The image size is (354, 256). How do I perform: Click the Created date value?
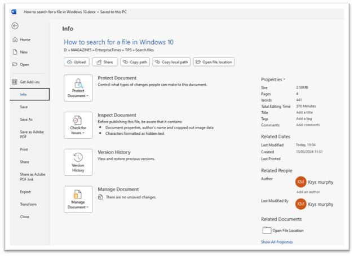click(x=309, y=152)
